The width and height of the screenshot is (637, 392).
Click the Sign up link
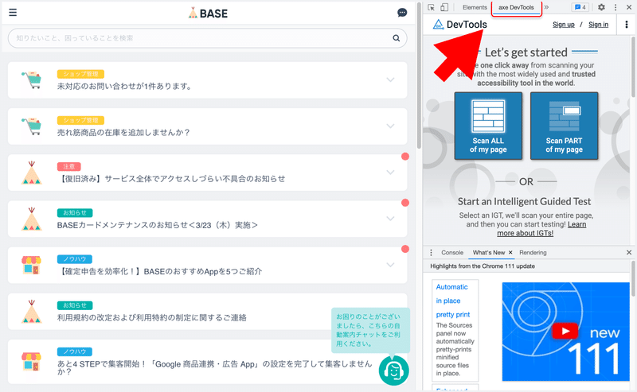click(564, 25)
